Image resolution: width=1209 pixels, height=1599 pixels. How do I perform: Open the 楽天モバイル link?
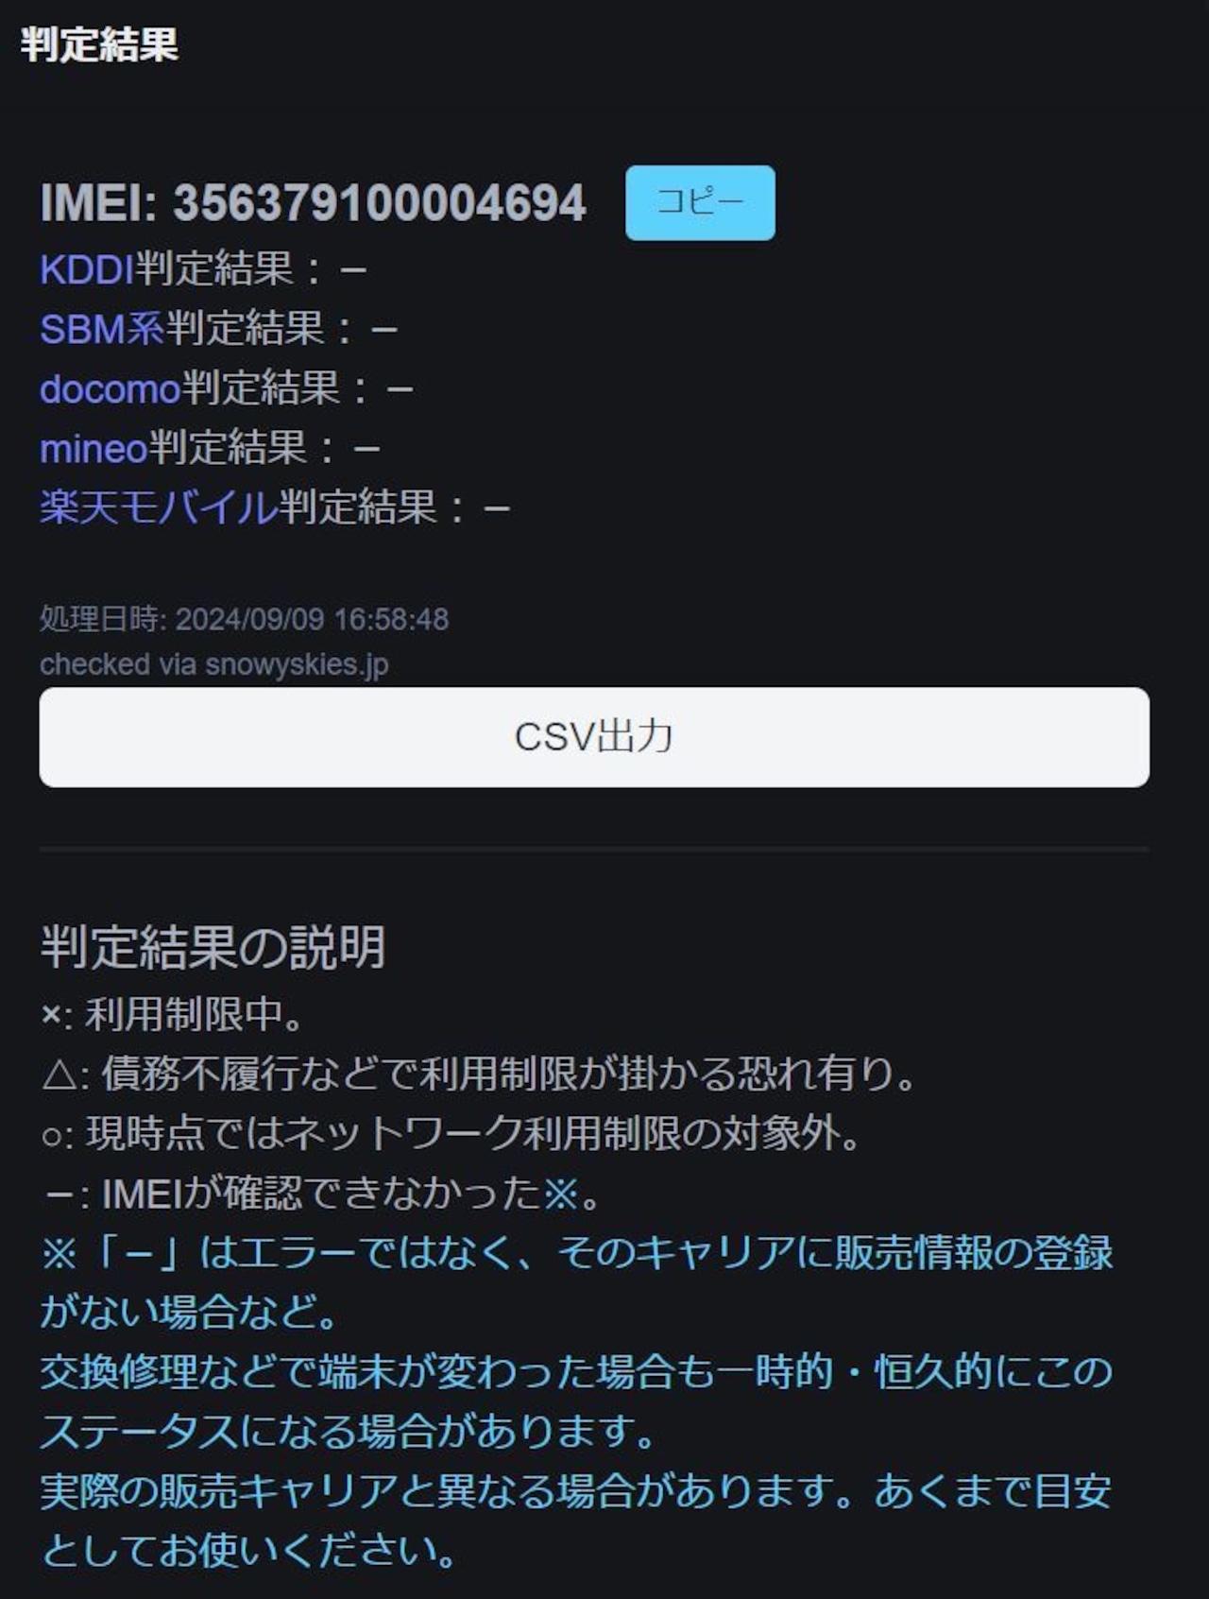coord(158,507)
